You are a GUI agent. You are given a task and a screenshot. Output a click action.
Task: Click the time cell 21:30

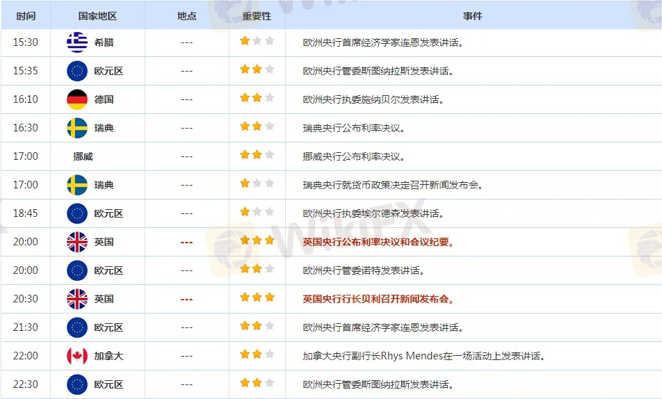coord(25,327)
